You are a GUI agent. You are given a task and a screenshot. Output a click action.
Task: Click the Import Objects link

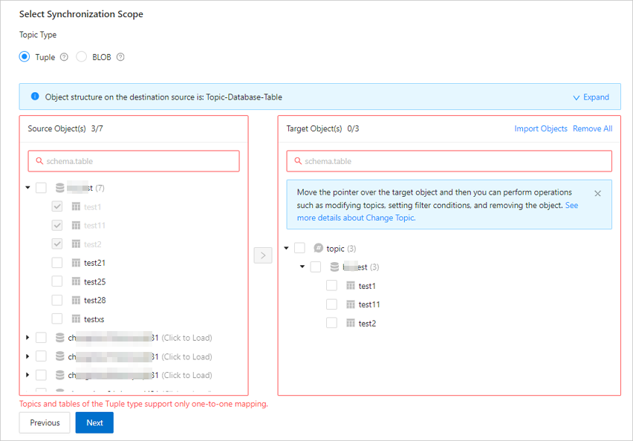(x=541, y=128)
